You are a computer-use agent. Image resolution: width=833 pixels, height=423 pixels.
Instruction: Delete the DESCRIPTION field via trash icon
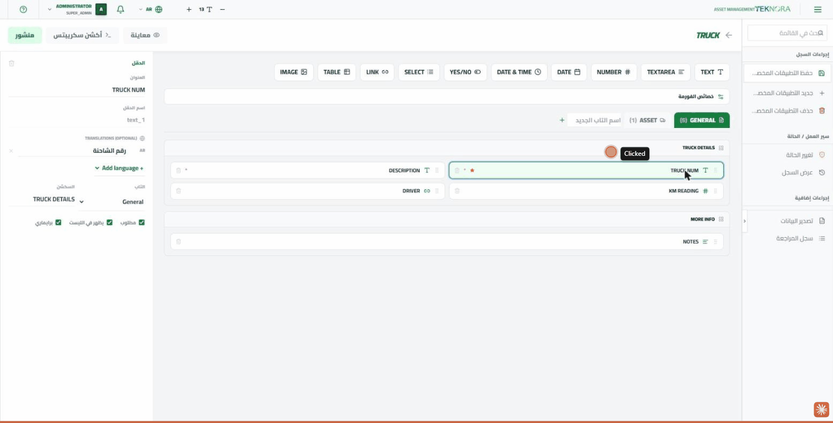(179, 170)
